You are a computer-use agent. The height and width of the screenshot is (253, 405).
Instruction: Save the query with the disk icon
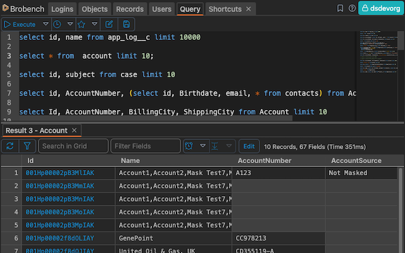(127, 24)
